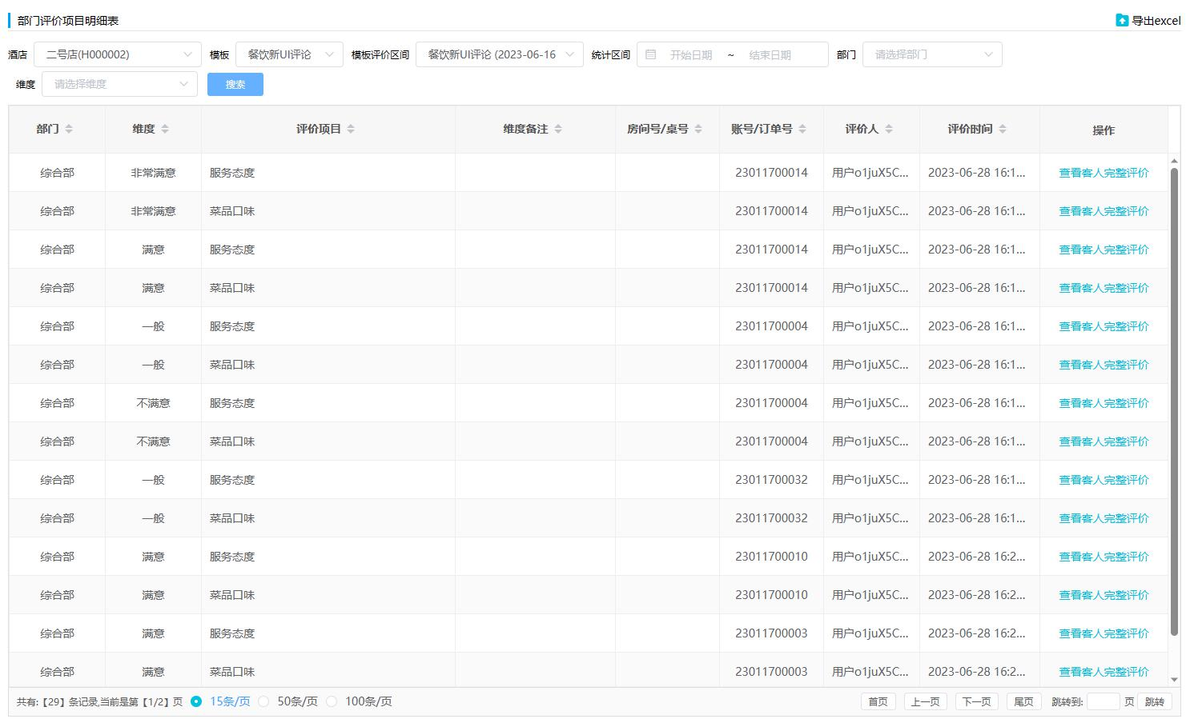Sort by 维度 column sort icon

coord(165,129)
